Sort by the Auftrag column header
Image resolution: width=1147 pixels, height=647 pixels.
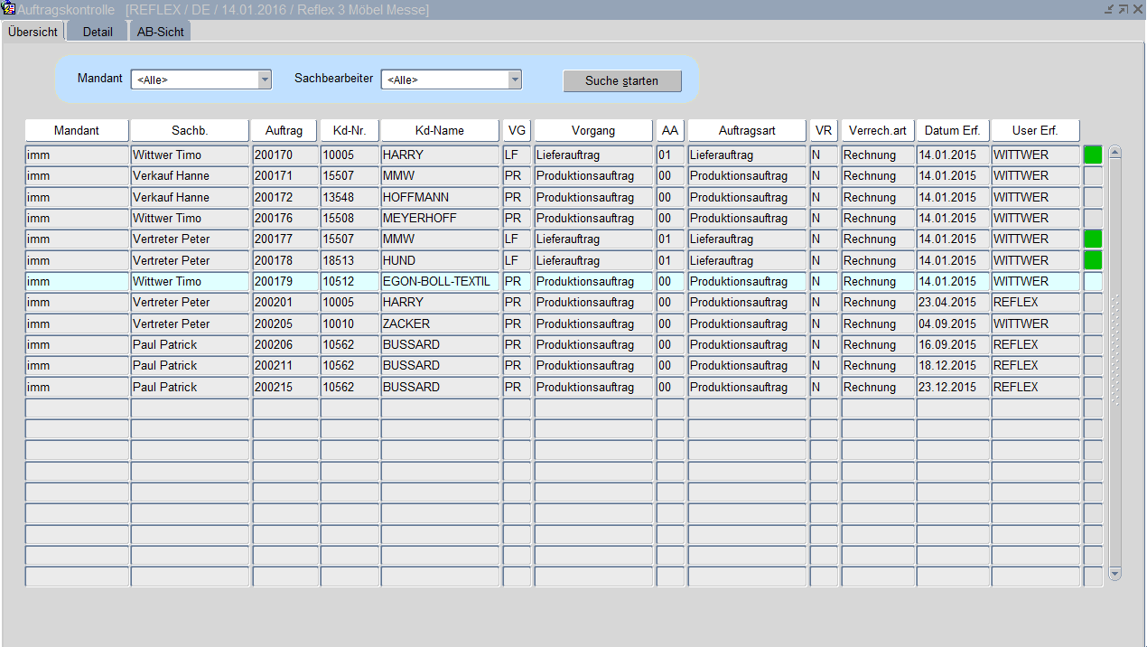pyautogui.click(x=284, y=130)
